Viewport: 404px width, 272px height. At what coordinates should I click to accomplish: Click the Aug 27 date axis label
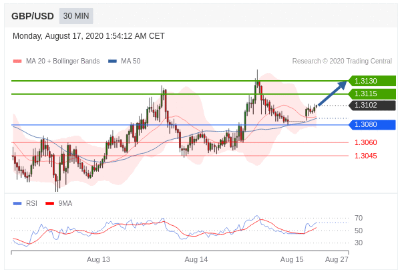point(337,259)
